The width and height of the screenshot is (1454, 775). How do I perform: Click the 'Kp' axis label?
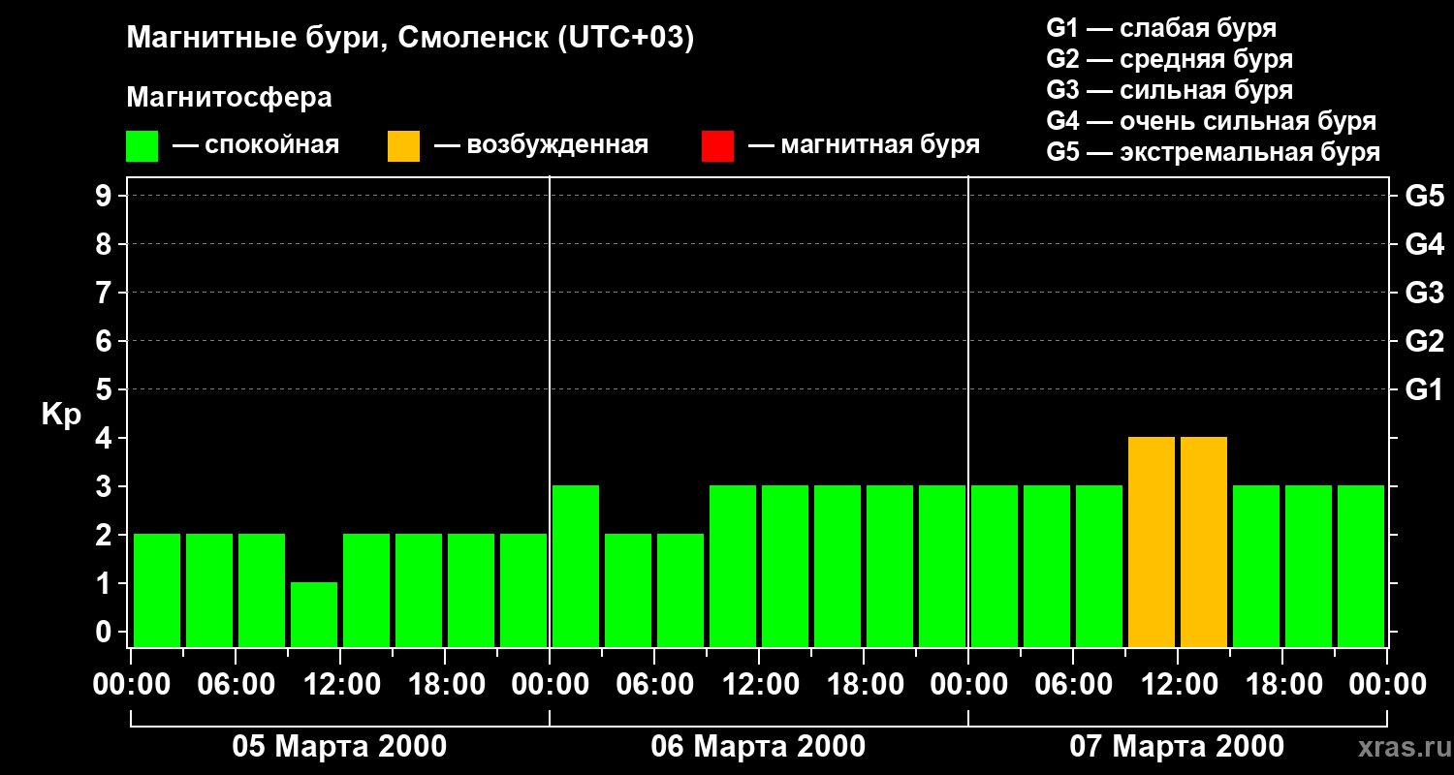click(61, 415)
